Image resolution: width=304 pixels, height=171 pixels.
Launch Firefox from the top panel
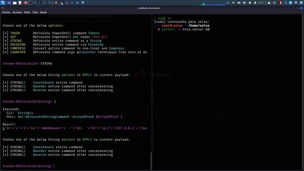(x=25, y=3)
